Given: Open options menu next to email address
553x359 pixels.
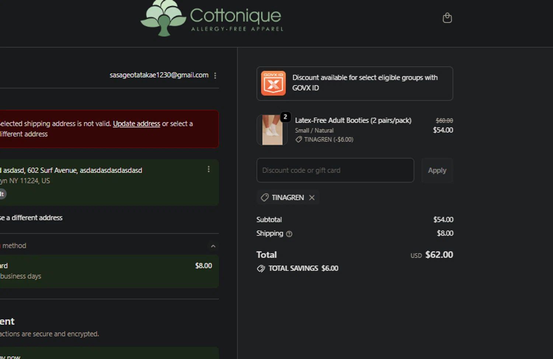Looking at the screenshot, I should coord(215,76).
